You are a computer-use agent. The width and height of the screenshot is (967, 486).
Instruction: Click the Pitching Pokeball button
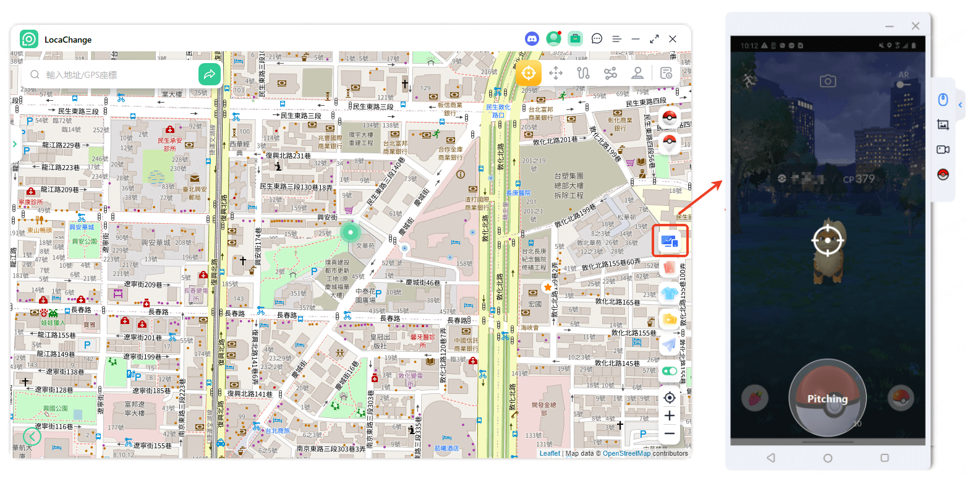click(x=827, y=398)
